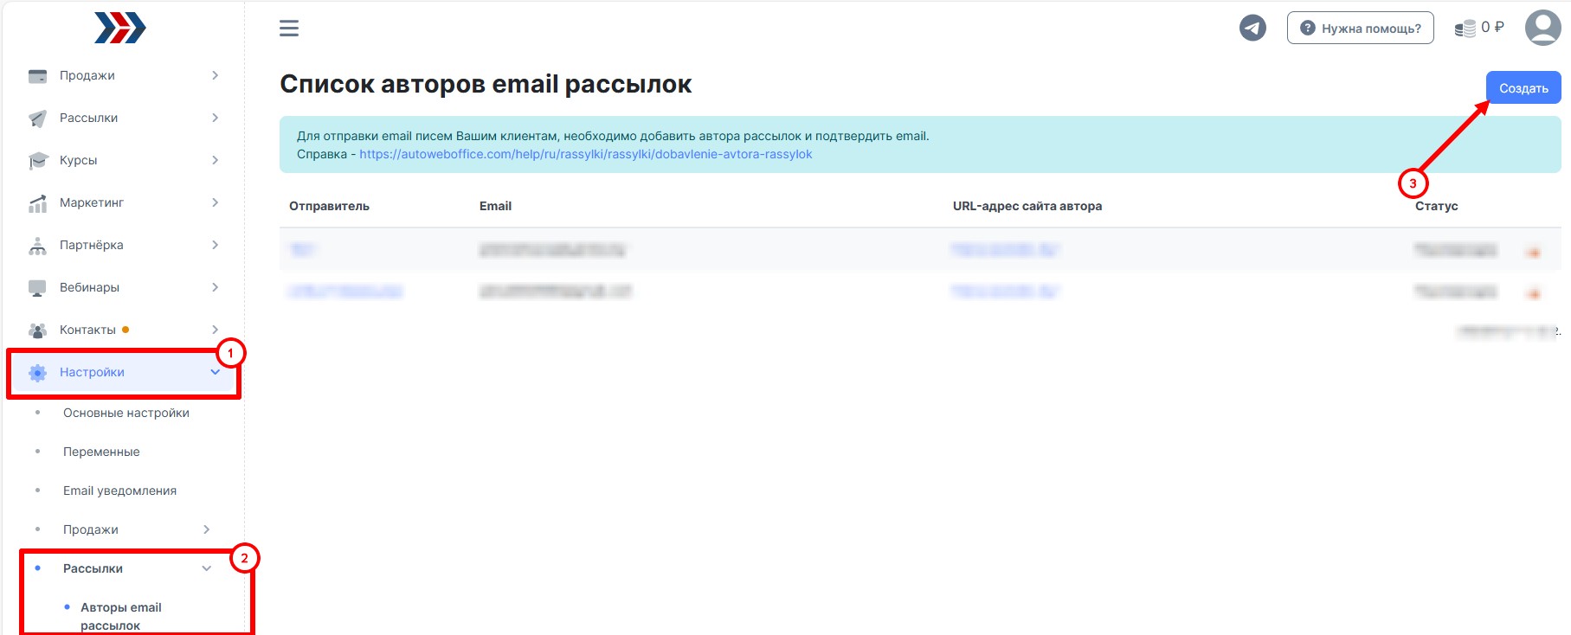Image resolution: width=1571 pixels, height=635 pixels.
Task: Open Основные настройки menu item
Action: [x=126, y=413]
